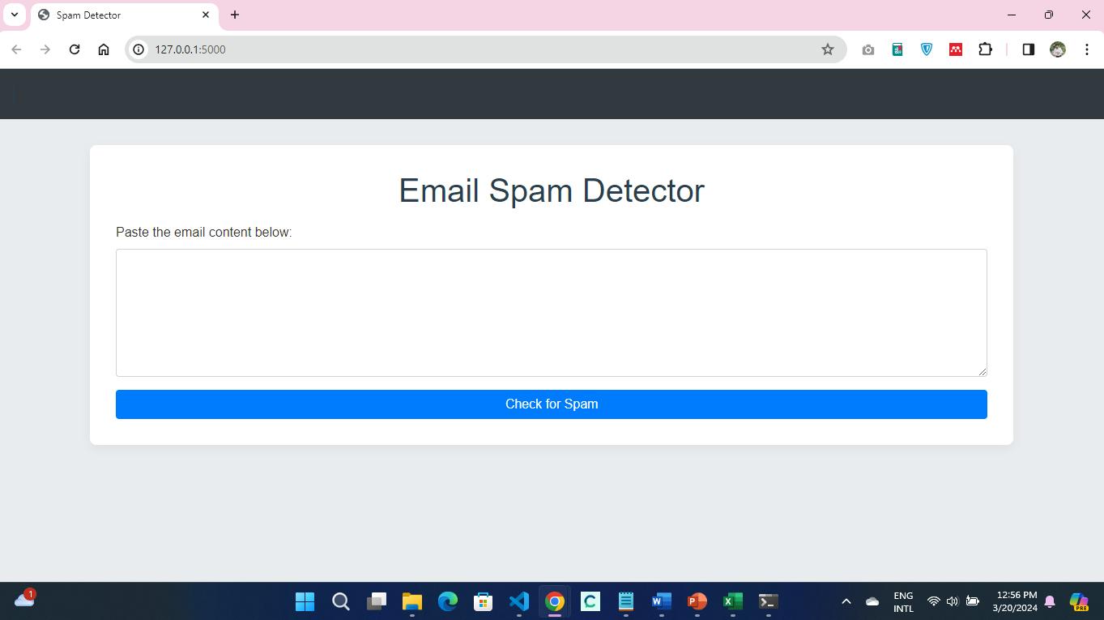This screenshot has height=620, width=1104.
Task: View site information icon in address bar
Action: [139, 49]
